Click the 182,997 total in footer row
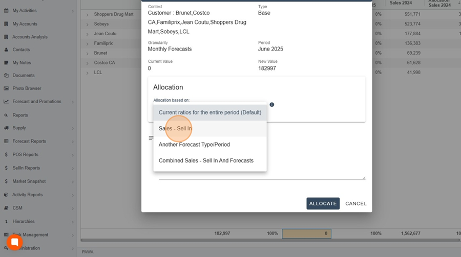Image resolution: width=461 pixels, height=257 pixels. coord(222,233)
